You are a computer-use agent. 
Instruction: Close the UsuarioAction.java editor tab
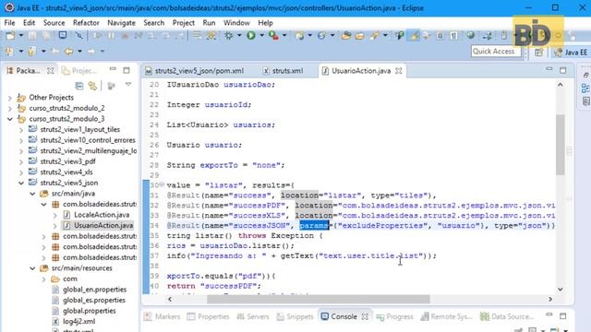click(399, 71)
